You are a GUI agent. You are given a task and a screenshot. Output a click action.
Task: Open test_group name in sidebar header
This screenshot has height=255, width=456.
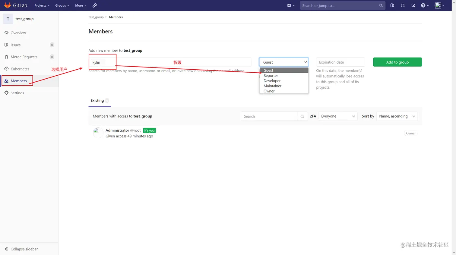point(24,19)
